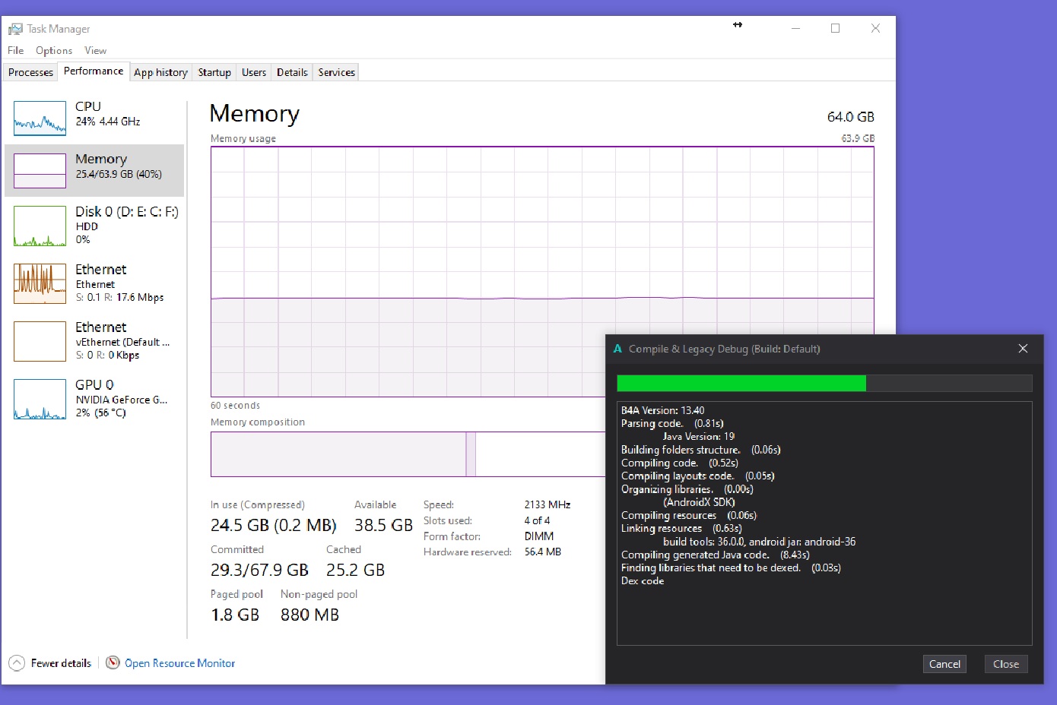Click the Task Manager title bar icon
Viewport: 1057px width, 705px height.
pos(15,29)
